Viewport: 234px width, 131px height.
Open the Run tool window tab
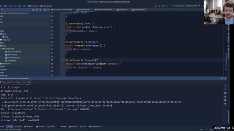[x=10, y=127]
